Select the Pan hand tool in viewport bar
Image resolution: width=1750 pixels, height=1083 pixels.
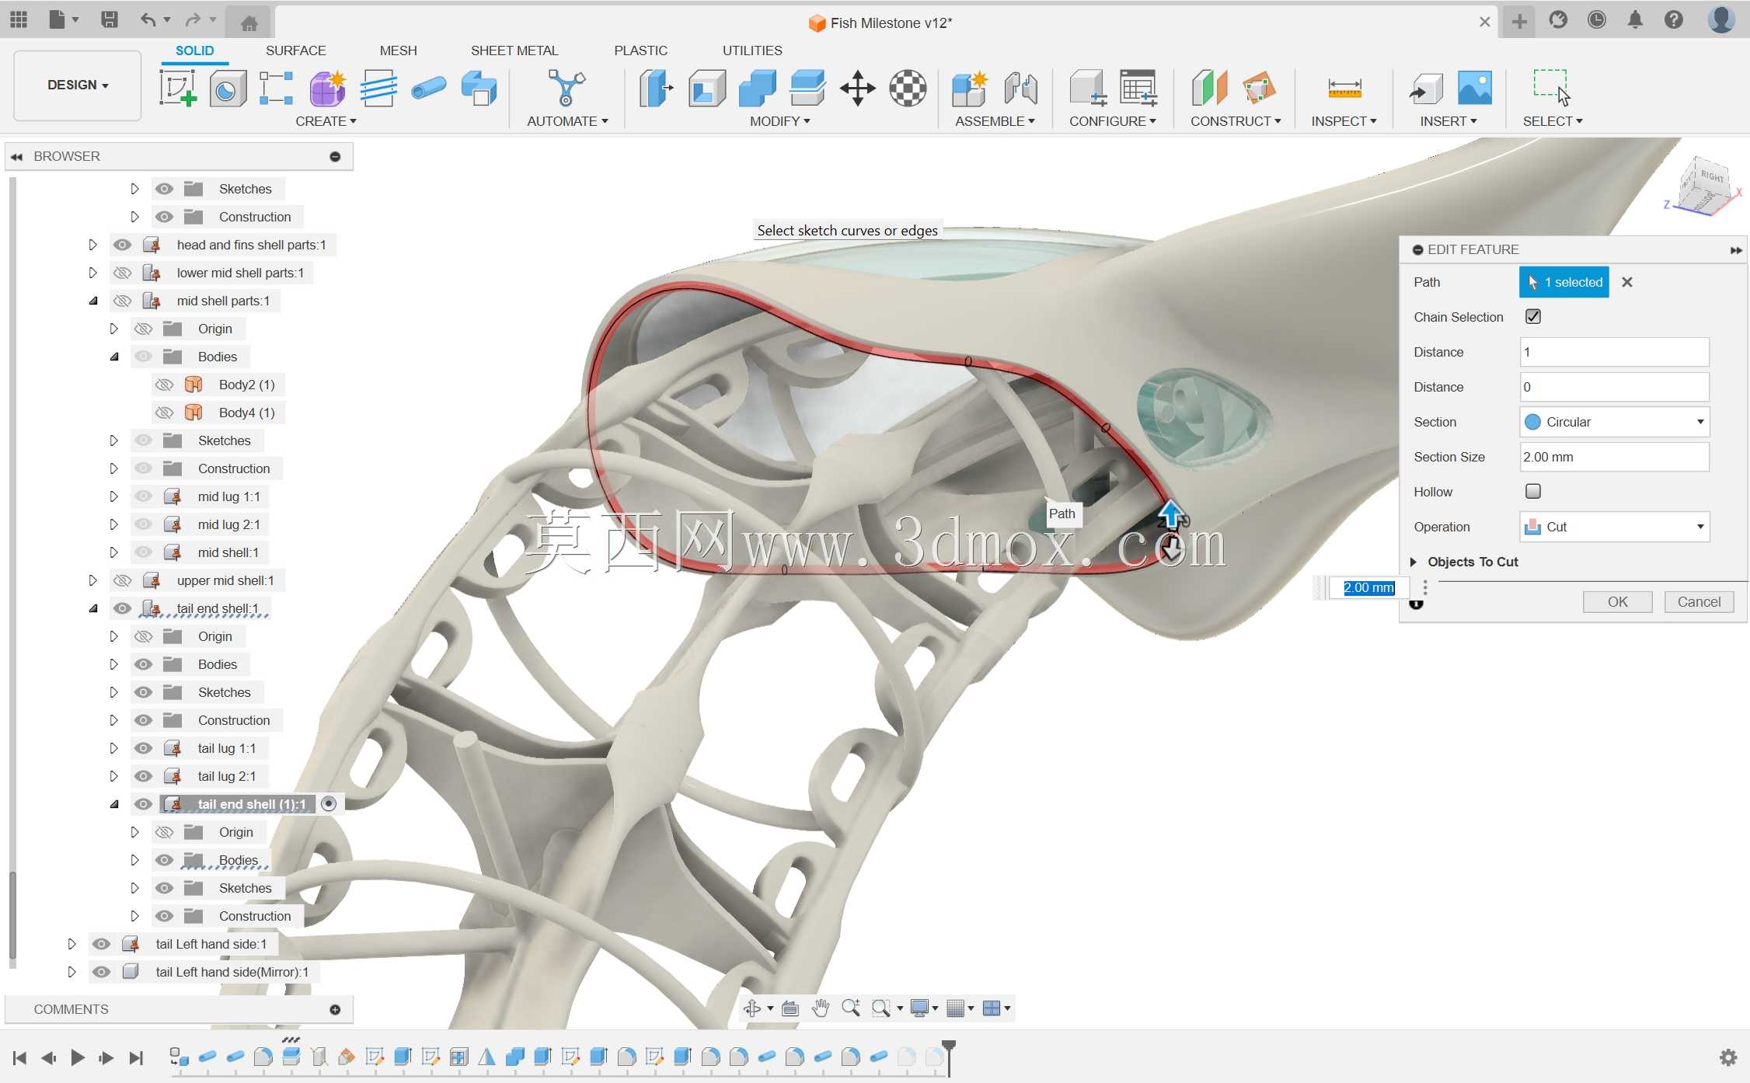pyautogui.click(x=821, y=1008)
